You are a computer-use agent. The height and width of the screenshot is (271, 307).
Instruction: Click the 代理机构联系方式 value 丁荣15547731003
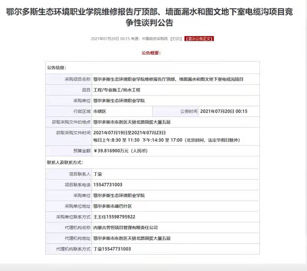[x=112, y=249]
